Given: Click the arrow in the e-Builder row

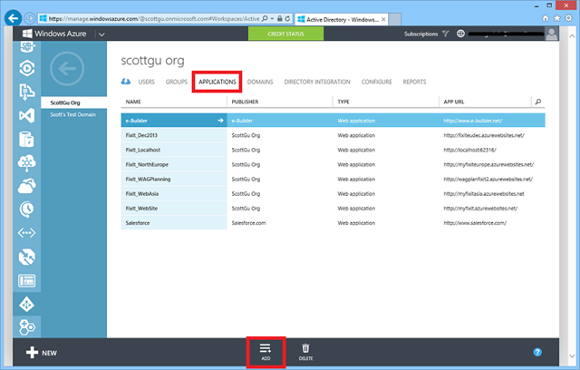Looking at the screenshot, I should click(220, 121).
